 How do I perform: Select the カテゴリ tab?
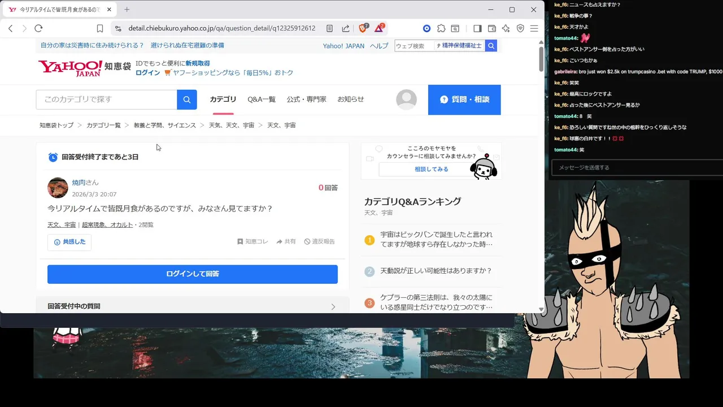tap(223, 99)
